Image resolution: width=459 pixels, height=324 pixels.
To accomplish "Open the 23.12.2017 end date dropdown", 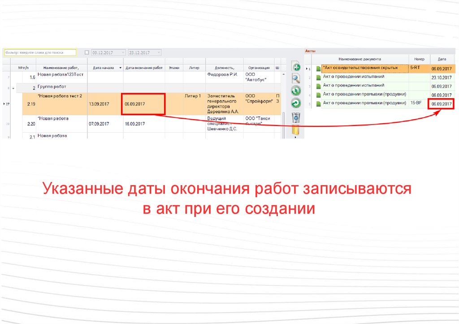I will click(x=159, y=53).
